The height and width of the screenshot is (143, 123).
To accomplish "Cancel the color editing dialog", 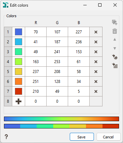I will [x=108, y=137].
